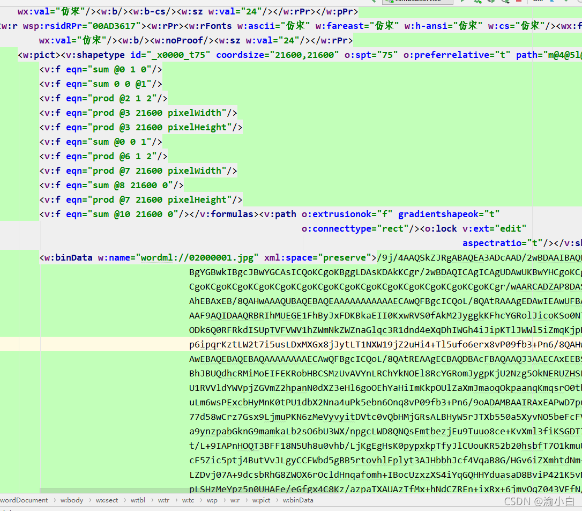Viewport: 582px width, 511px height.
Task: Click the w:binData opening tag
Action: coord(208,258)
